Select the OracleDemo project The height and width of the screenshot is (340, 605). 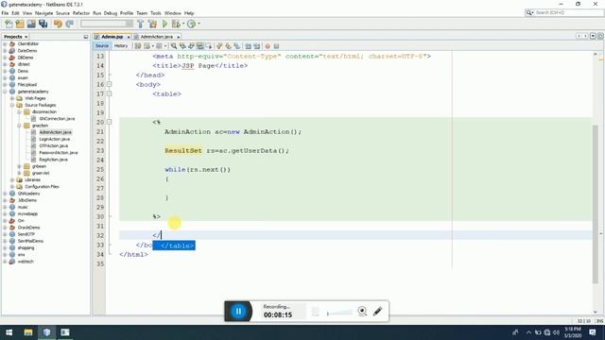point(28,228)
